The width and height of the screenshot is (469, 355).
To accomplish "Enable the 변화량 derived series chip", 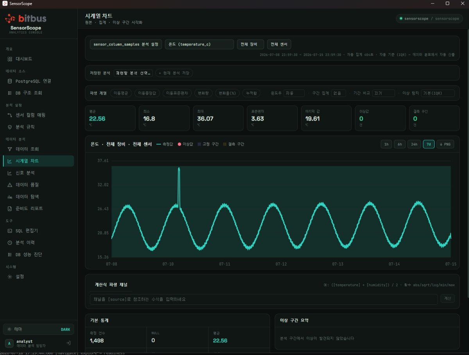I will 204,93.
